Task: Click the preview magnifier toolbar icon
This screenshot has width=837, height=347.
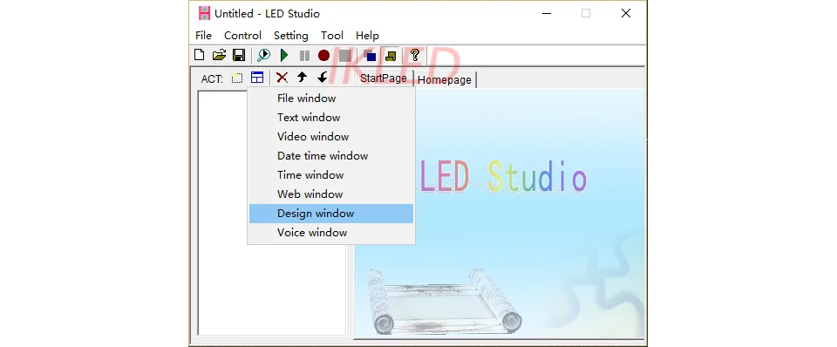Action: [263, 55]
